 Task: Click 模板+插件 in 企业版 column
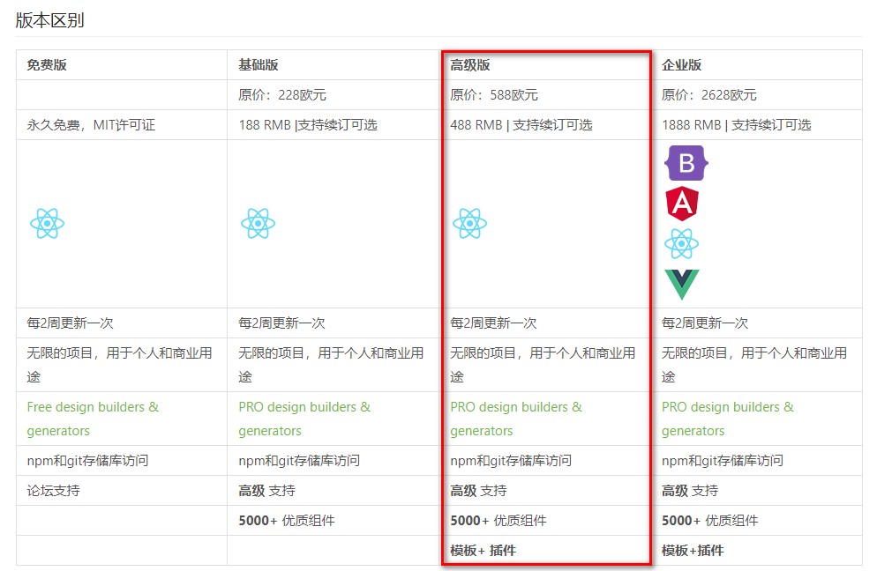click(x=693, y=551)
